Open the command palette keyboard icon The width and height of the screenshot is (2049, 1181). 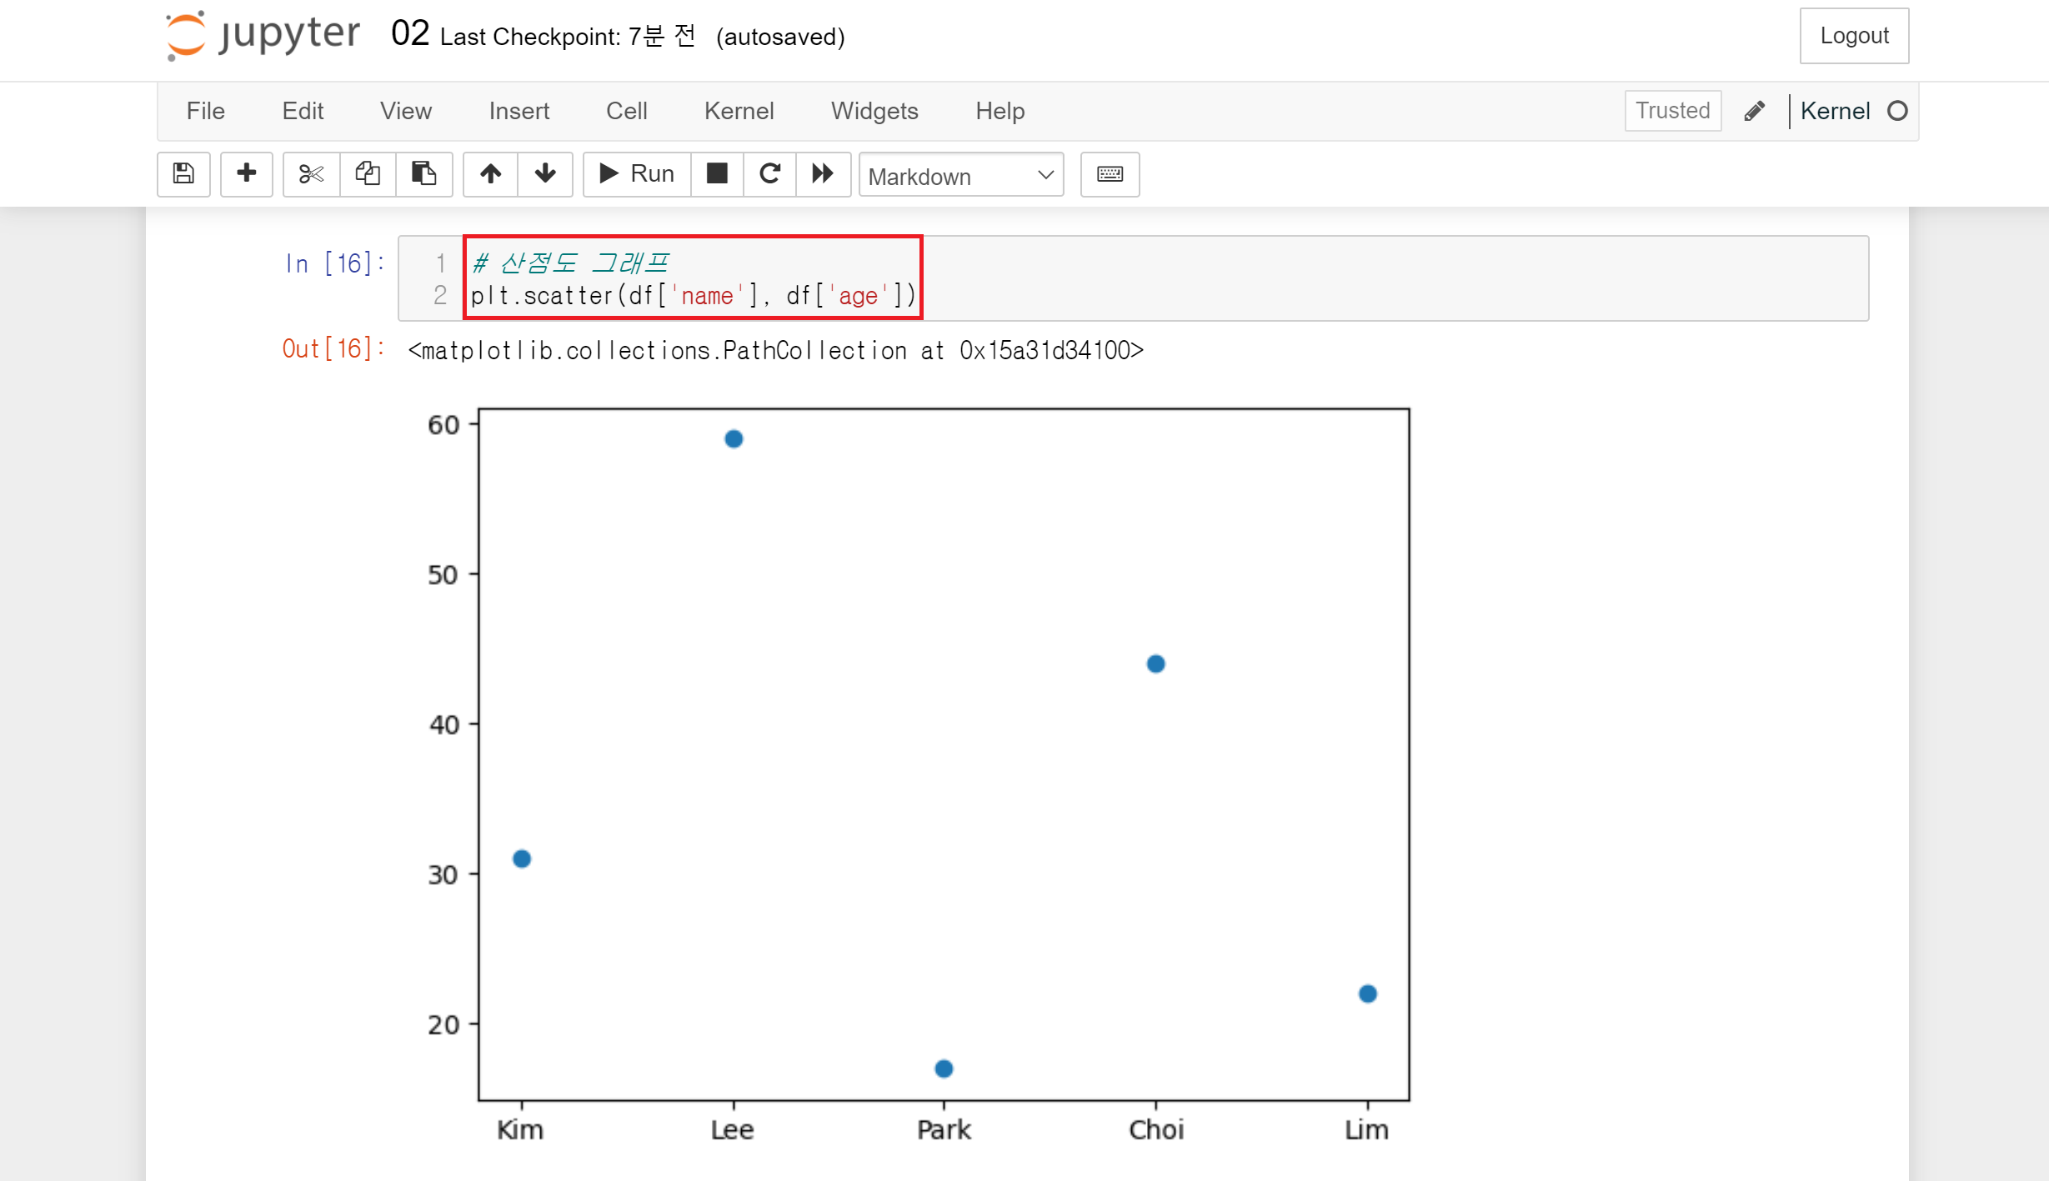pos(1110,173)
